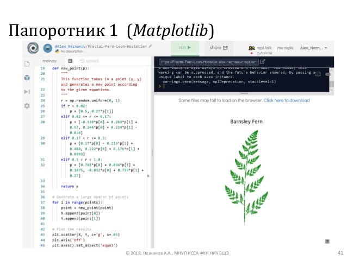Click the Fractal-Fern-Leon-Hostetler repl title
The height and width of the screenshot is (260, 347).
click(117, 46)
